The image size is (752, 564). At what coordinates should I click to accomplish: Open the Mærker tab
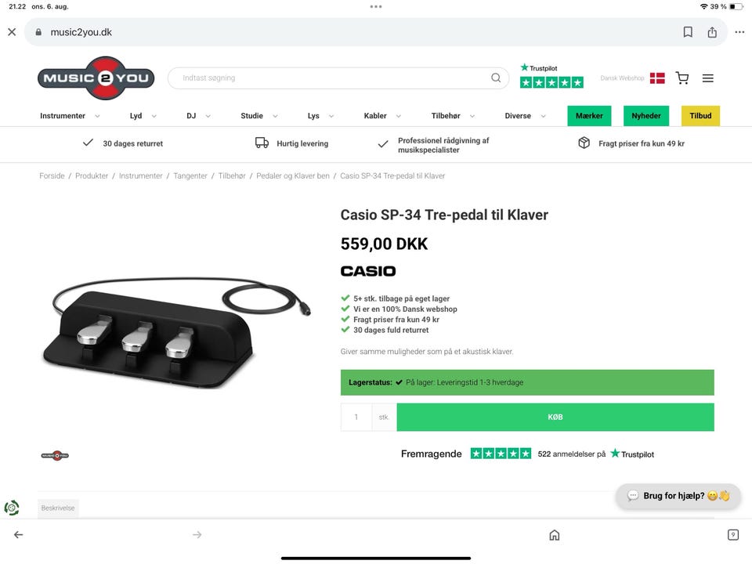pyautogui.click(x=589, y=116)
